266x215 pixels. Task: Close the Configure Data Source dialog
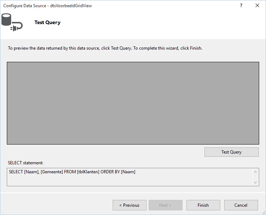(257, 6)
